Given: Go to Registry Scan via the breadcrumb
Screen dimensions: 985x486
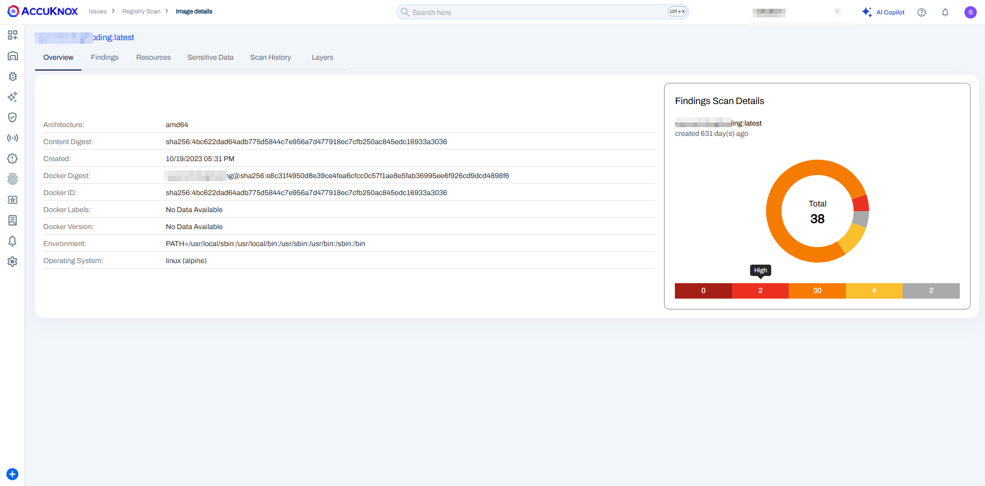Looking at the screenshot, I should [141, 11].
